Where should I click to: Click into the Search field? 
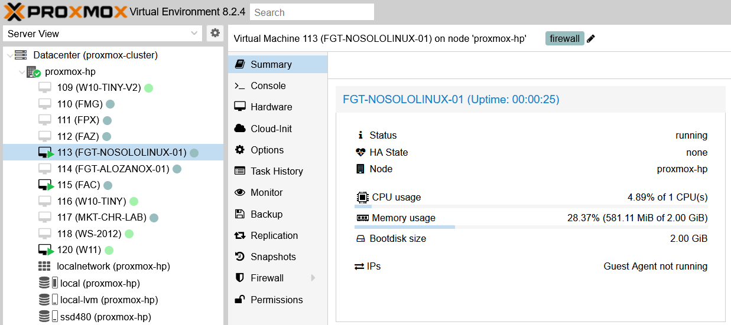click(311, 12)
